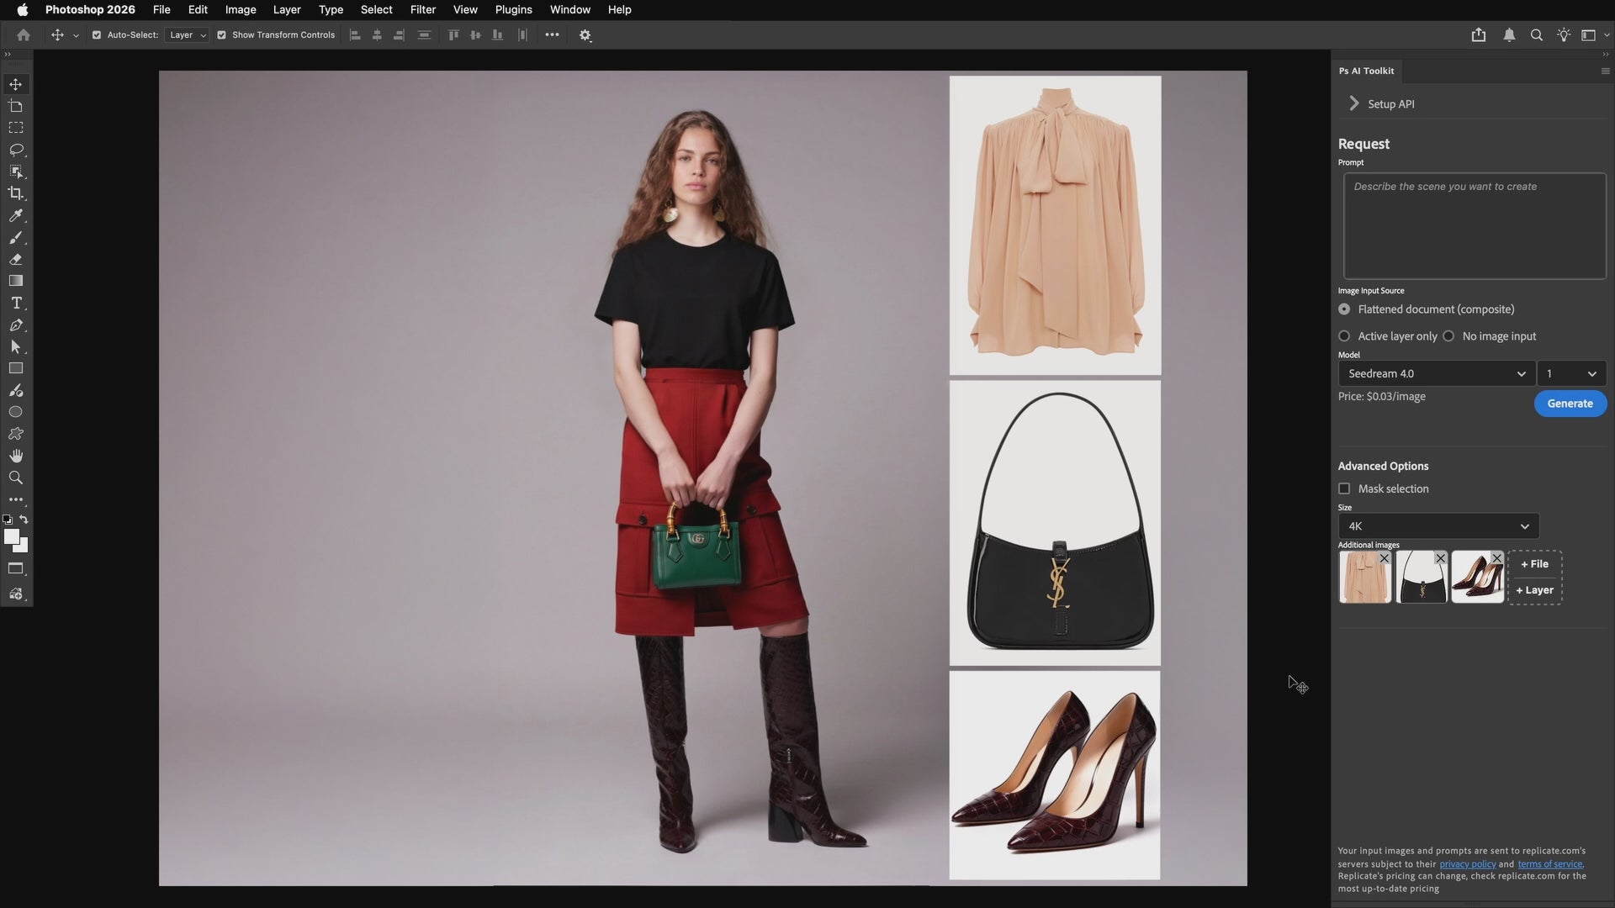Open the 4K size dropdown
This screenshot has height=908, width=1615.
[1438, 526]
